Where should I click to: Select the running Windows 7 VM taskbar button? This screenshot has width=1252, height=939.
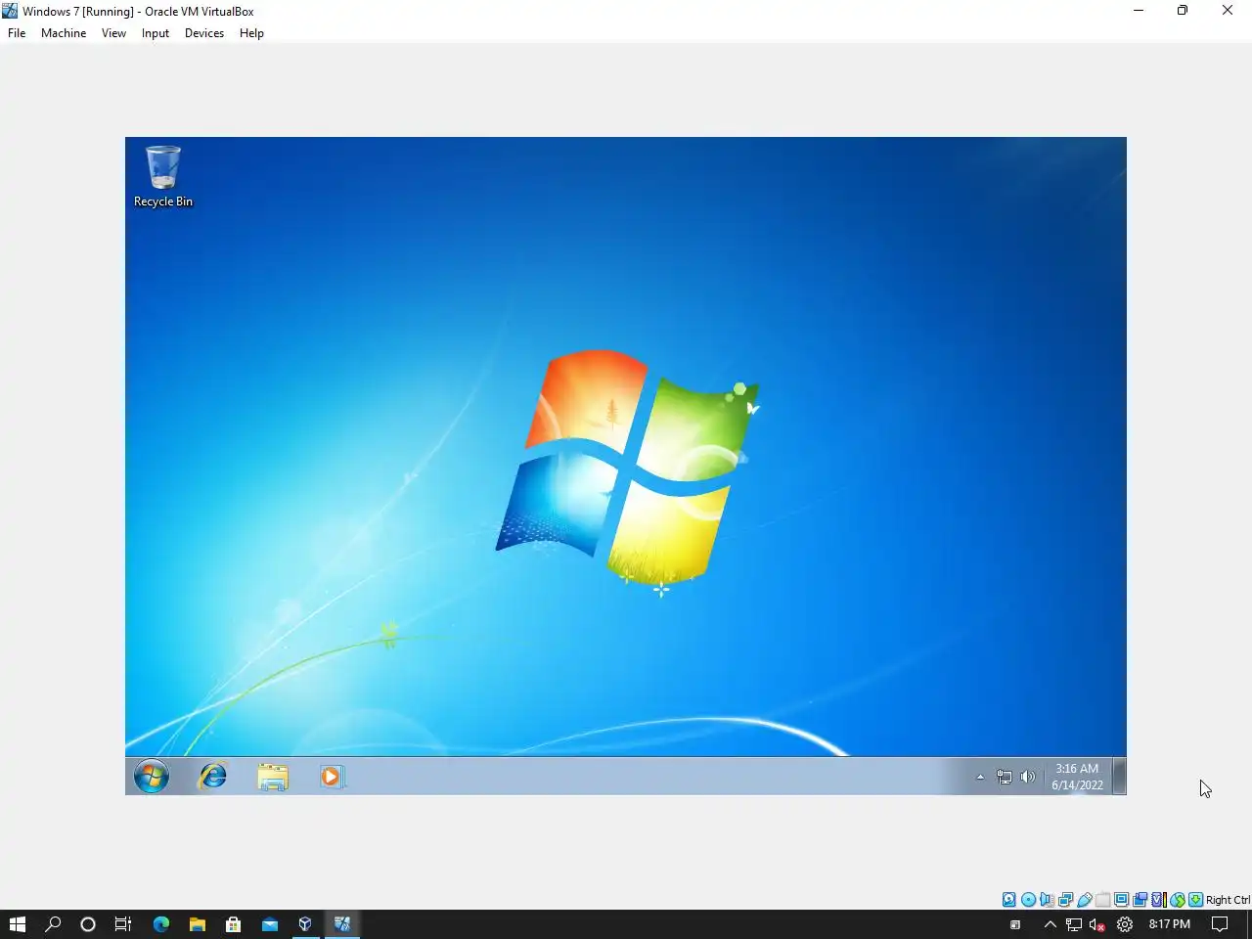(x=342, y=924)
